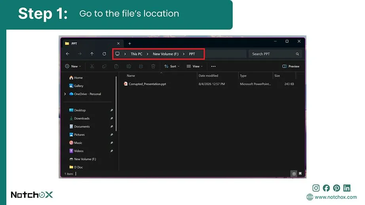Click the Delete trash icon
This screenshot has width=365, height=205.
[153, 66]
